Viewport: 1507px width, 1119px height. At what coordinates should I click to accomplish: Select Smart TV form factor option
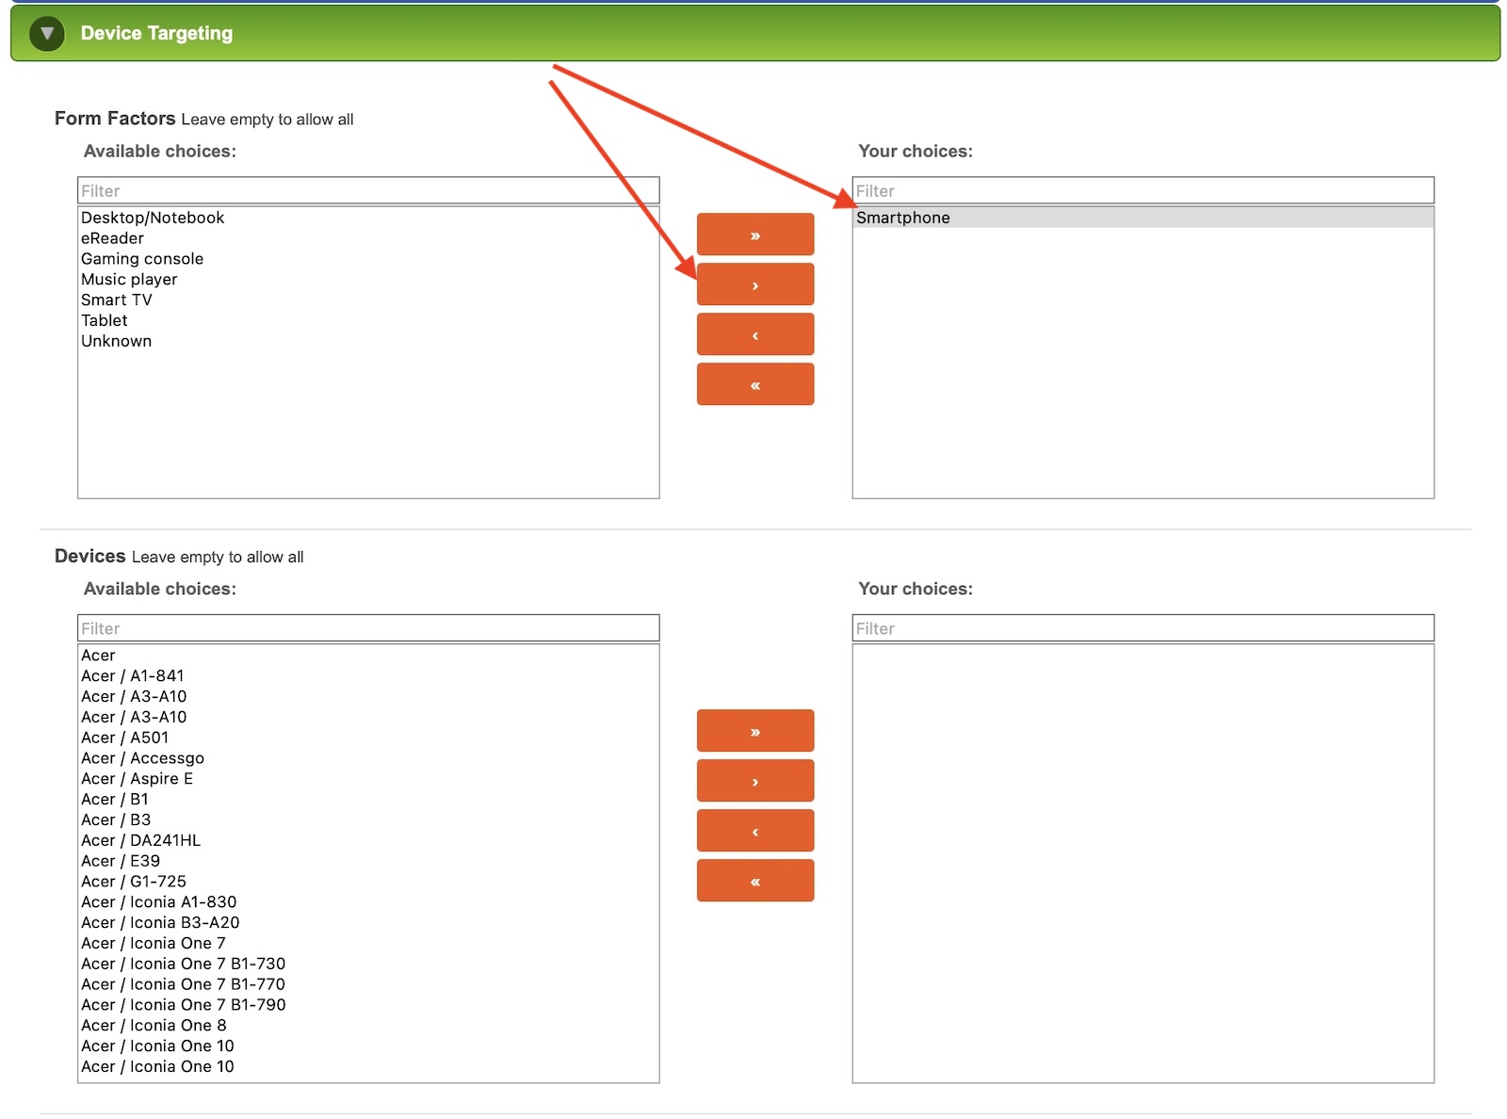tap(117, 300)
